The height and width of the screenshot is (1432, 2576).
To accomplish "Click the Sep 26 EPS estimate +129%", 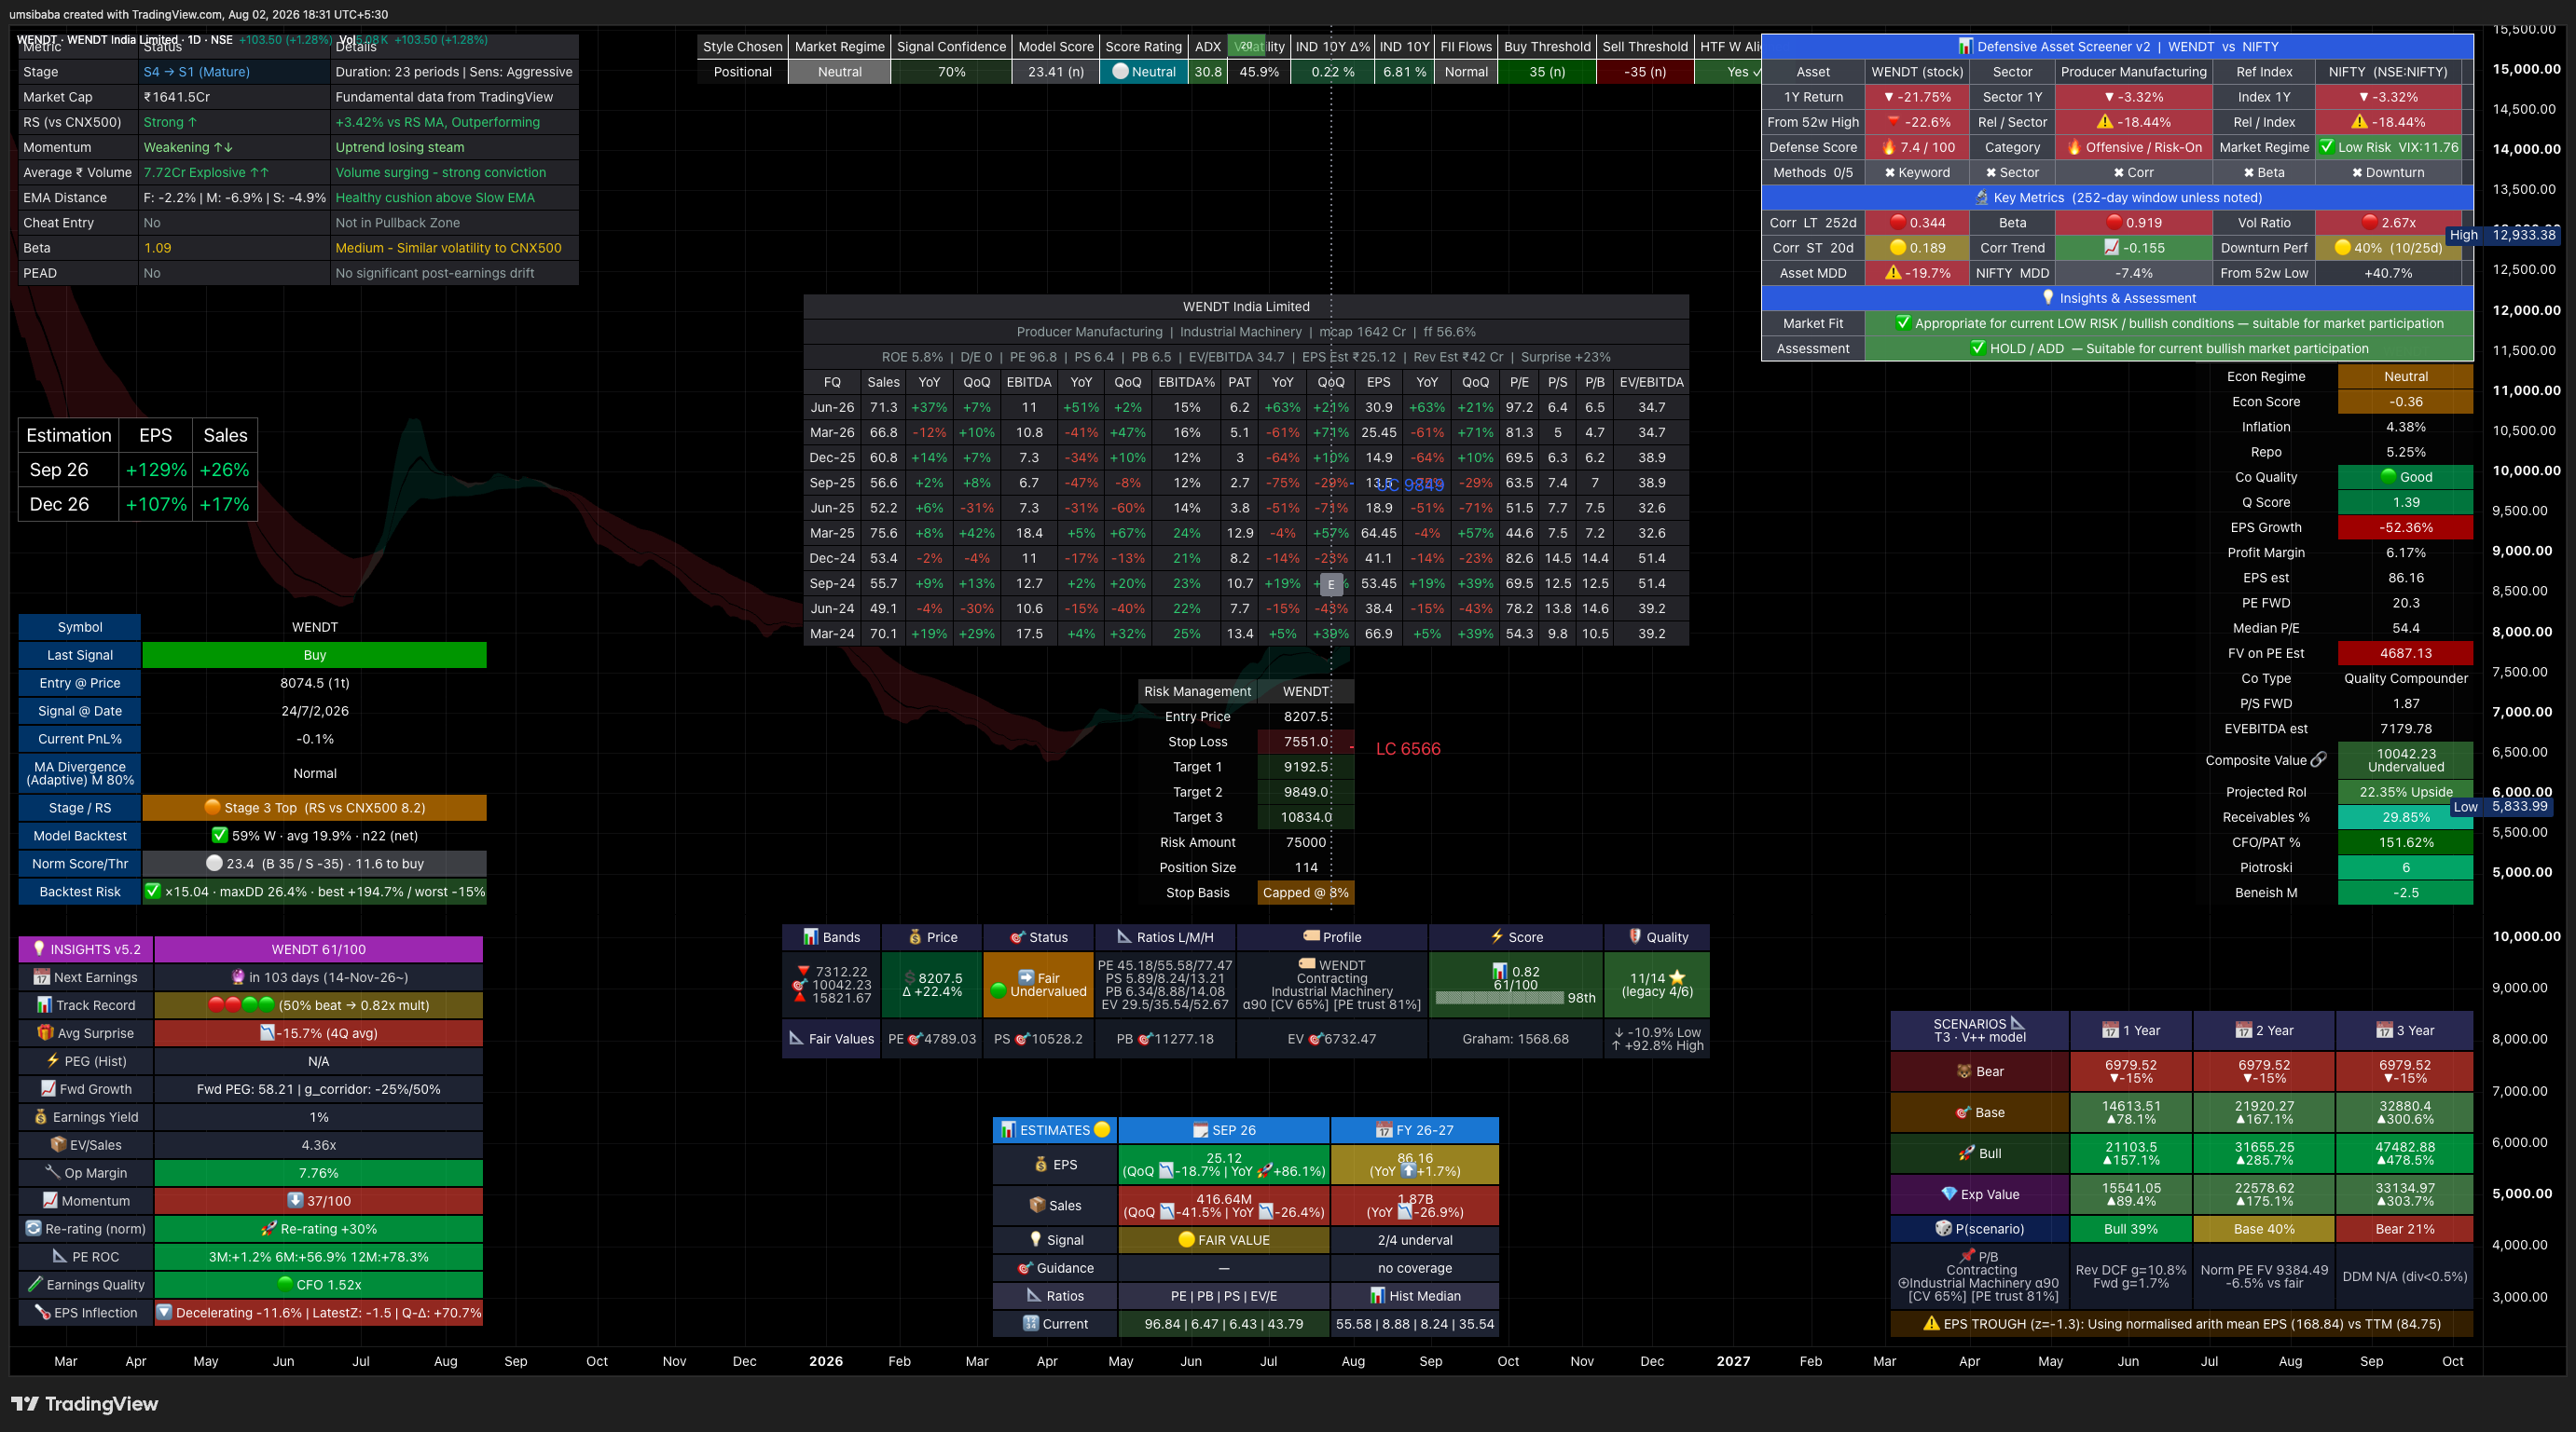I will (x=155, y=470).
